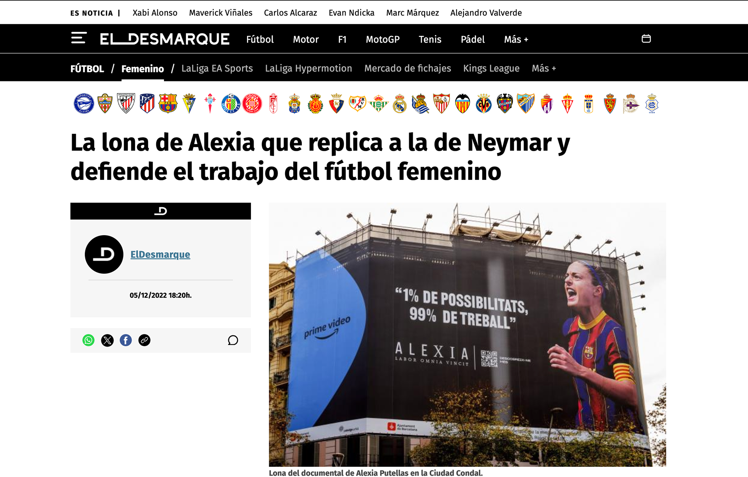Open the Motor section
This screenshot has width=748, height=477.
tap(306, 39)
